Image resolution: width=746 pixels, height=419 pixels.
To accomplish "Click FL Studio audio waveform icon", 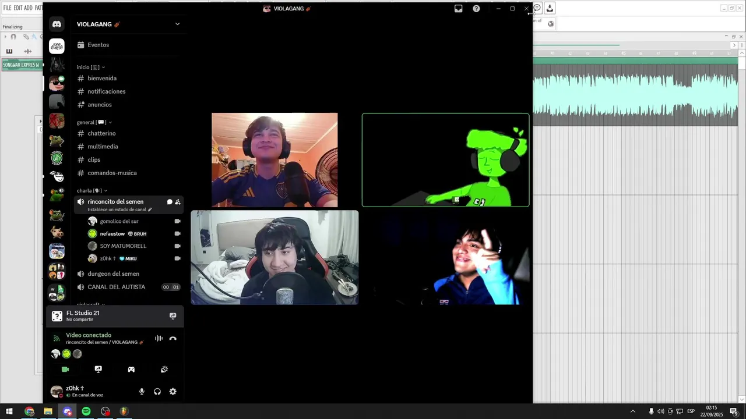I will [27, 51].
